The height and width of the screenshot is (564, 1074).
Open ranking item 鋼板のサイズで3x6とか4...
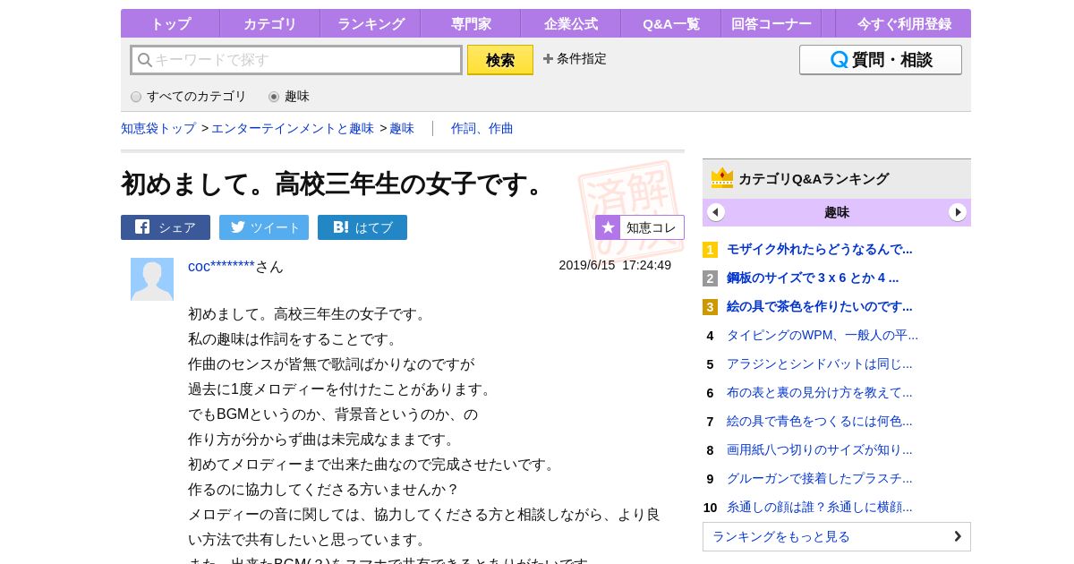tap(813, 278)
